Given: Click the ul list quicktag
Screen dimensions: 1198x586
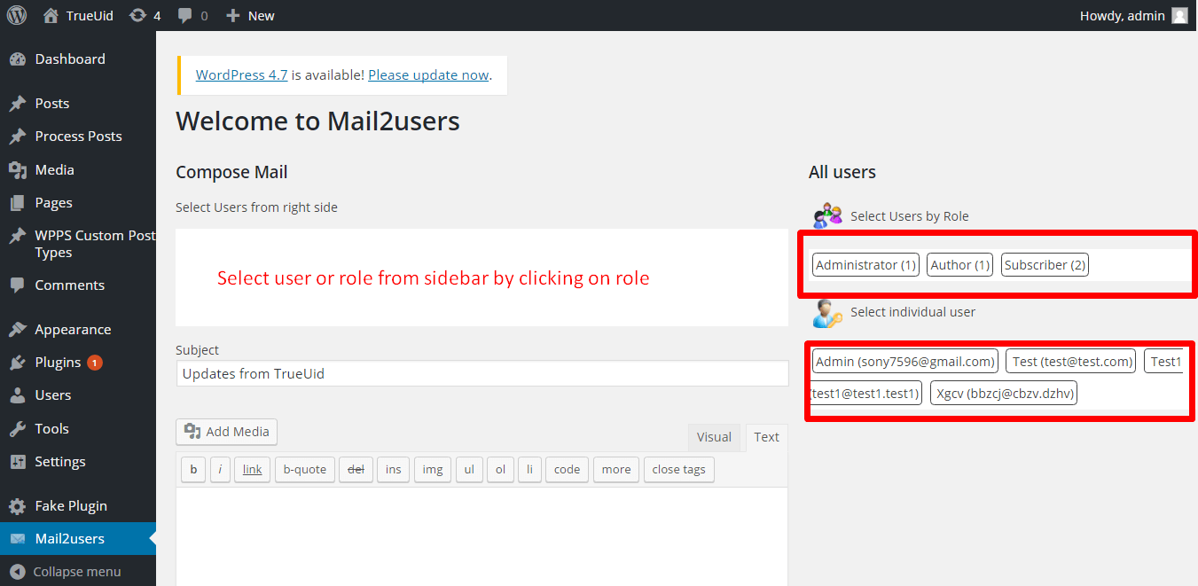Looking at the screenshot, I should tap(469, 470).
